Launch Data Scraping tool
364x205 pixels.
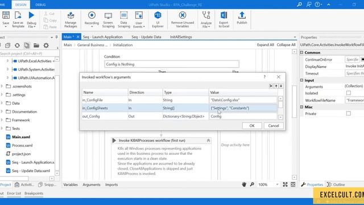point(124,20)
